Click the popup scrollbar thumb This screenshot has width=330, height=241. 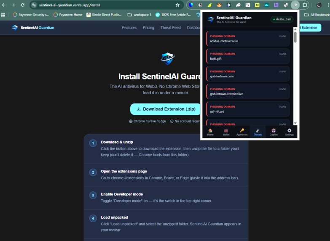[x=295, y=37]
